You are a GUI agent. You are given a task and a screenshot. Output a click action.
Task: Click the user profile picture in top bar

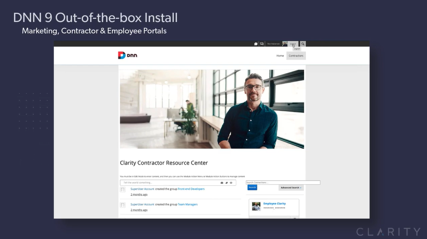(x=285, y=44)
